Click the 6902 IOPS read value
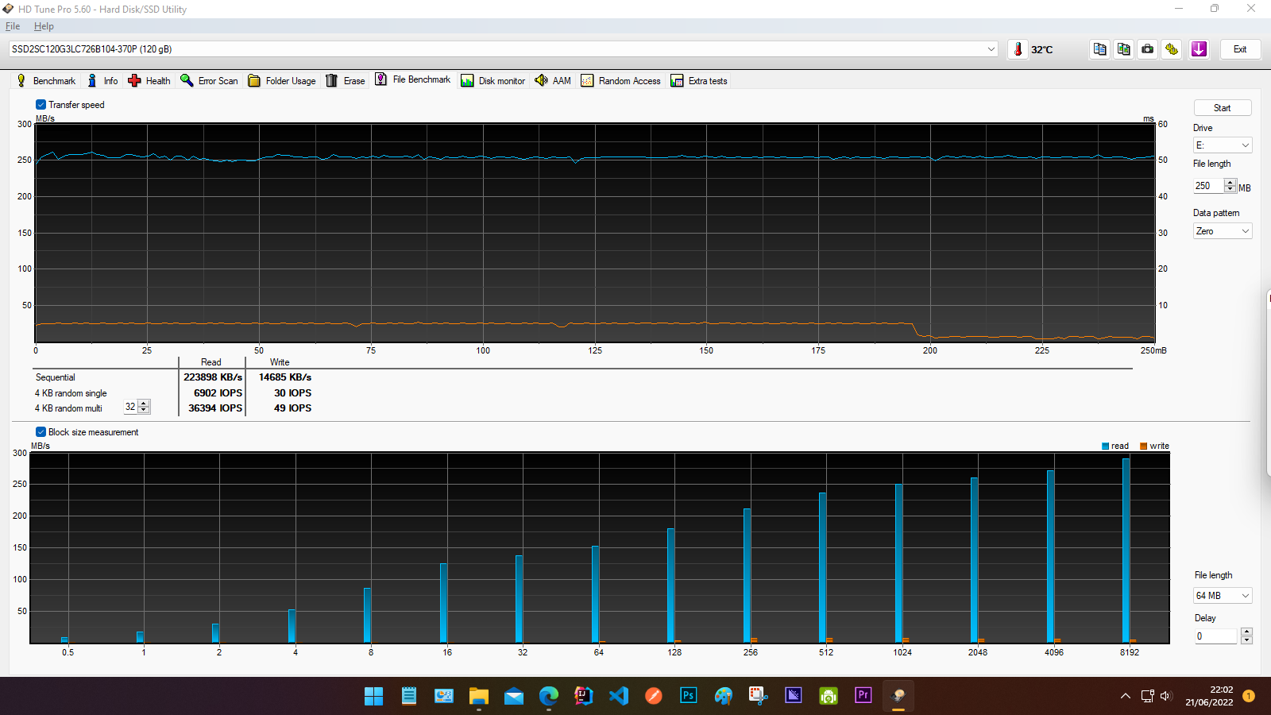Viewport: 1271px width, 715px height. (x=218, y=393)
